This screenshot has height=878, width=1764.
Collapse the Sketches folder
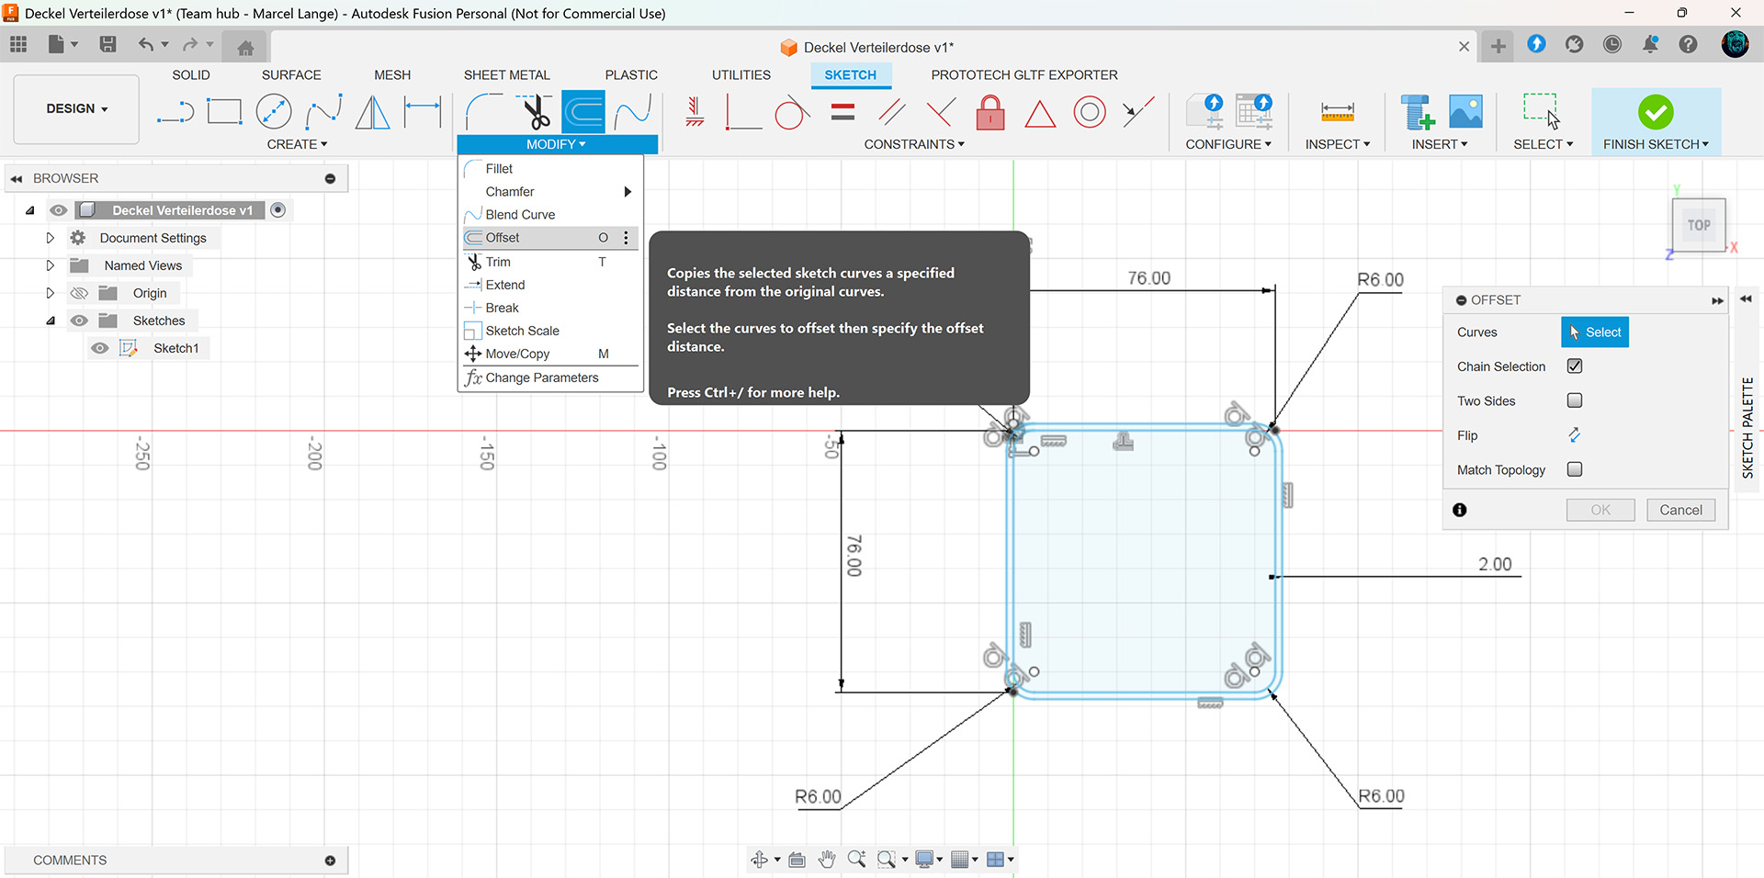(x=50, y=321)
